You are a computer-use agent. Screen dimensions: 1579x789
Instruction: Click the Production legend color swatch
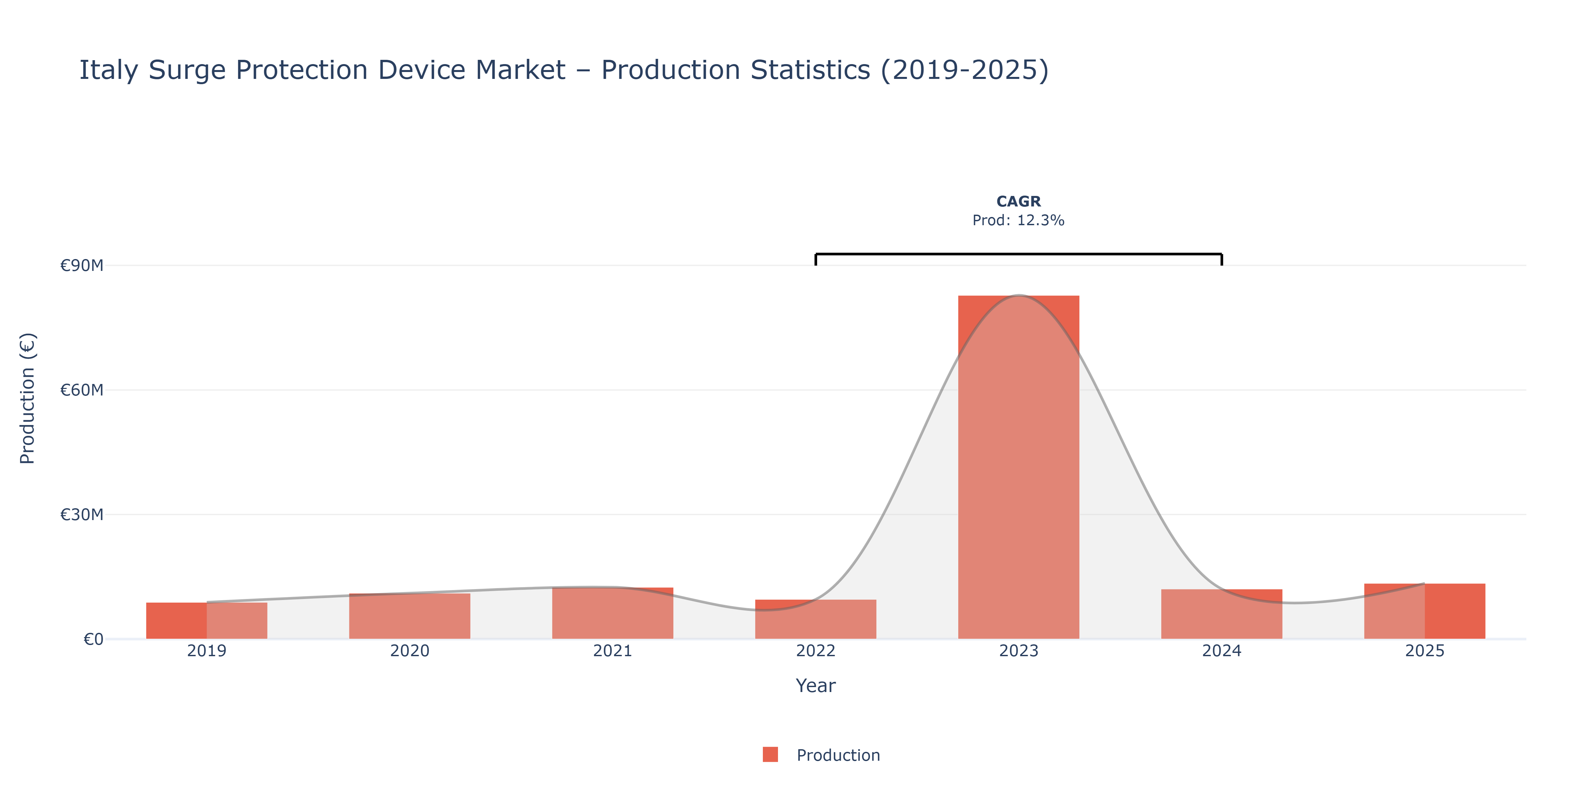click(x=770, y=755)
